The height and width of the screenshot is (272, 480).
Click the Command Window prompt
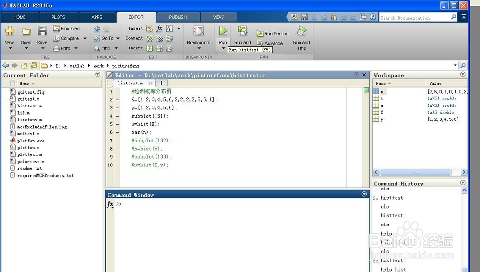click(x=119, y=204)
